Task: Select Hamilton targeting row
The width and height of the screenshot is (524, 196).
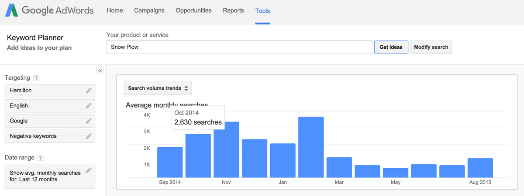Action: (x=50, y=91)
